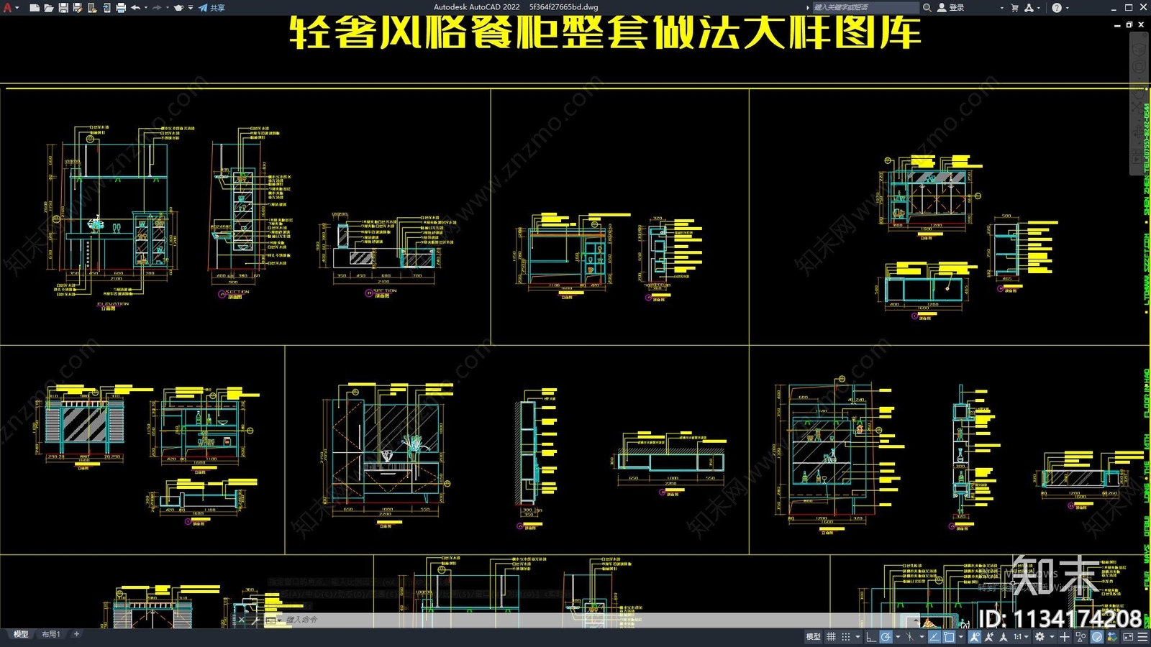Screen dimensions: 1151x647
Task: Toggle polar tracking
Action: point(886,637)
